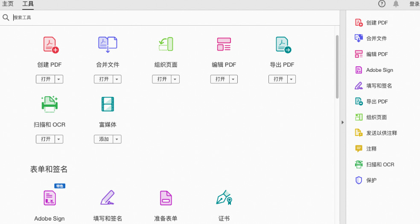The height and width of the screenshot is (224, 420).
Task: Select 注释 comment icon in the right sidebar
Action: [x=359, y=149]
